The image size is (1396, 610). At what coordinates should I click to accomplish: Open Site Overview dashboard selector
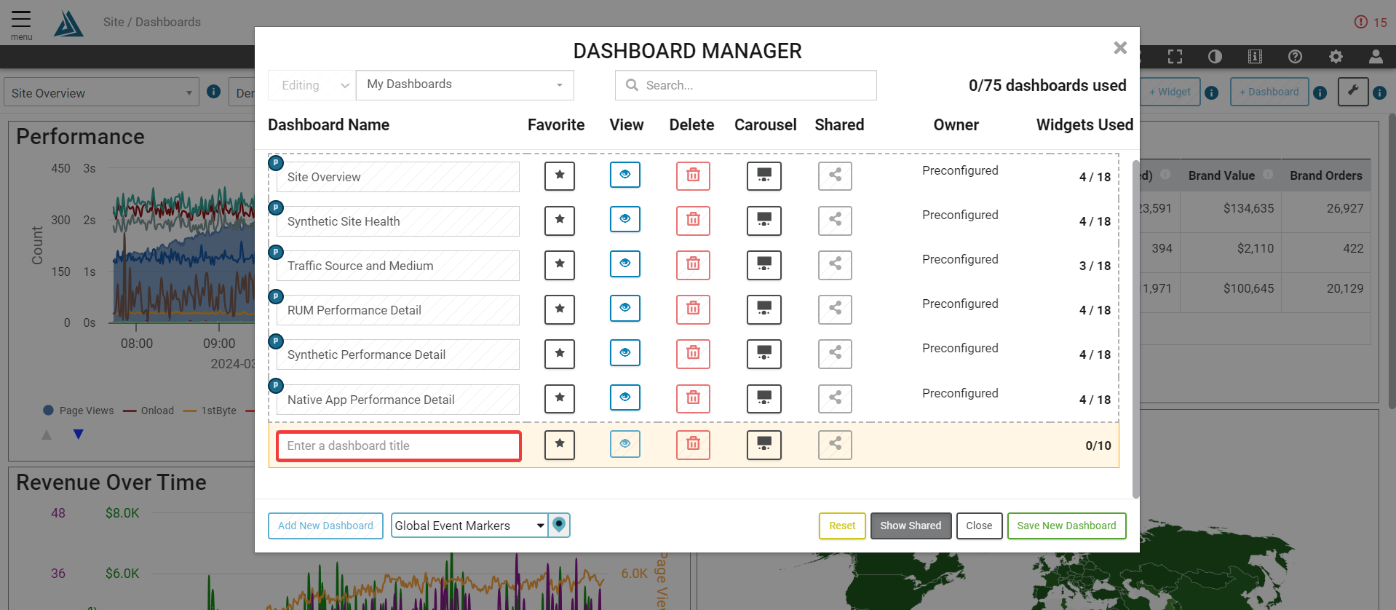[101, 92]
